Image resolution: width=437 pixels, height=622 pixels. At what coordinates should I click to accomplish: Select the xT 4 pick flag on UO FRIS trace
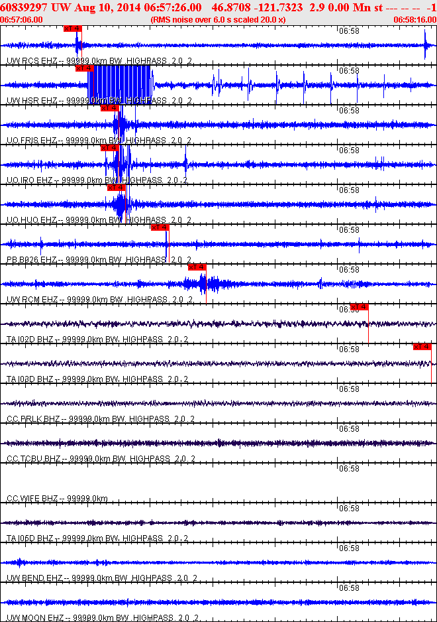[x=110, y=108]
